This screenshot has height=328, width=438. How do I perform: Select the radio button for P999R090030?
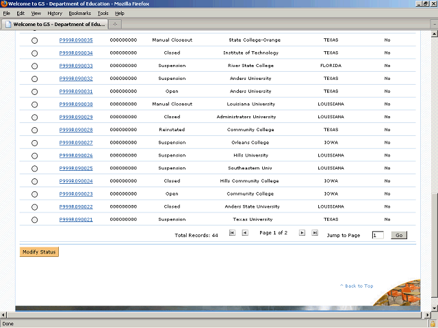(x=34, y=105)
